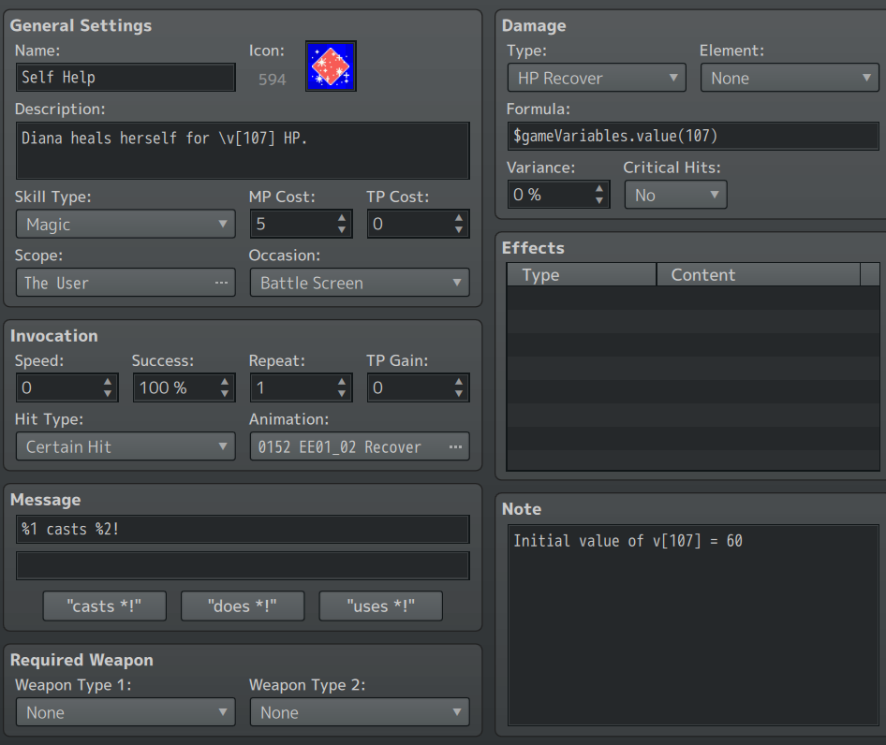Increase the TP Cost value
The width and height of the screenshot is (886, 745).
458,217
